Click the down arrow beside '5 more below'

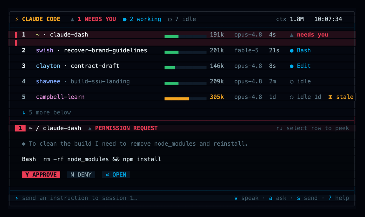click(x=24, y=112)
